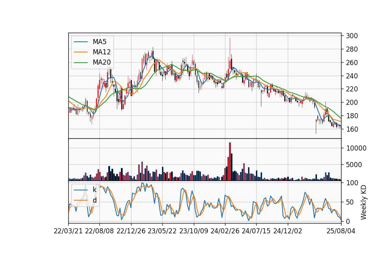The image size is (379, 272).
Task: Click the 24/07/15 date label
Action: (256, 231)
